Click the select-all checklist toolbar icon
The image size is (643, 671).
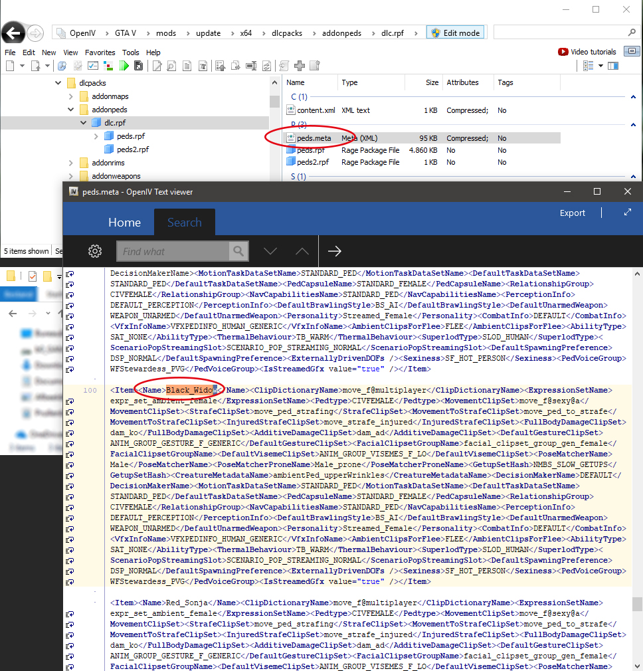[x=92, y=66]
